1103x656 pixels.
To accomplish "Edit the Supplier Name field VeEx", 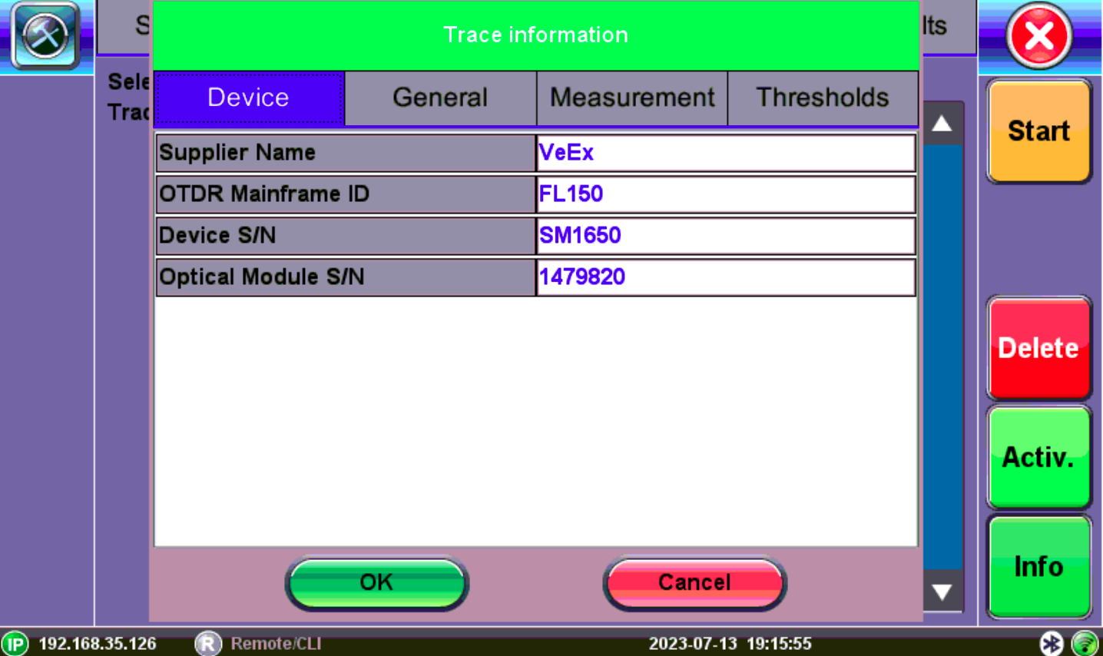I will [x=725, y=153].
